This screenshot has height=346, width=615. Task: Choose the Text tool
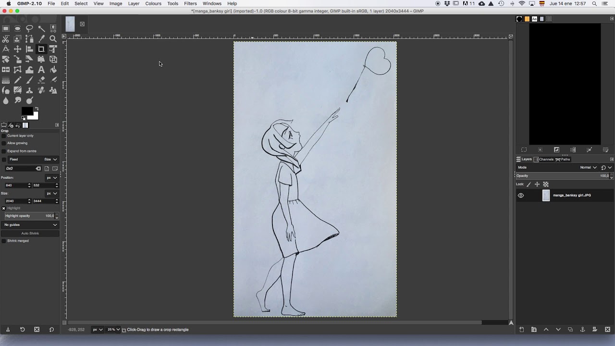(x=41, y=70)
